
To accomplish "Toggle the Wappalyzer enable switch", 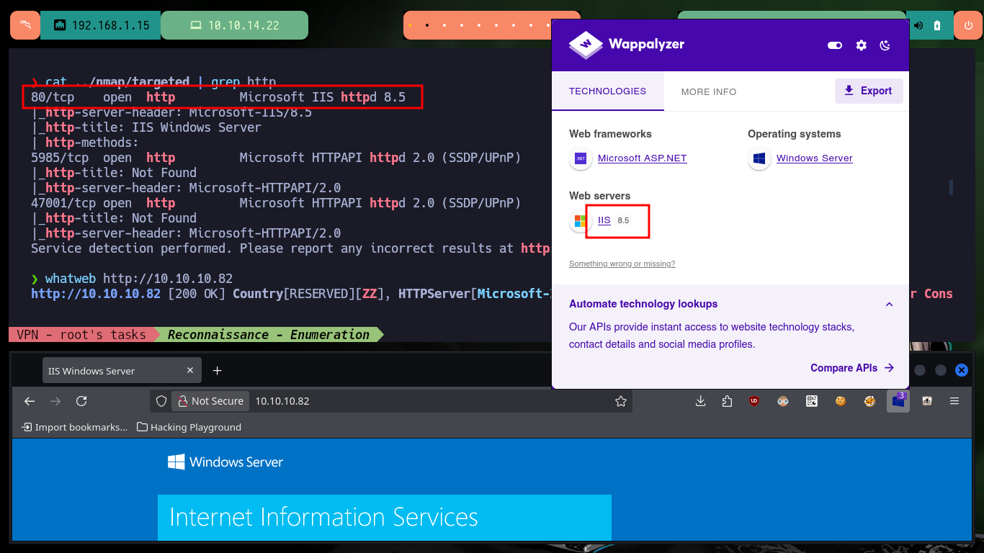I will pyautogui.click(x=835, y=45).
